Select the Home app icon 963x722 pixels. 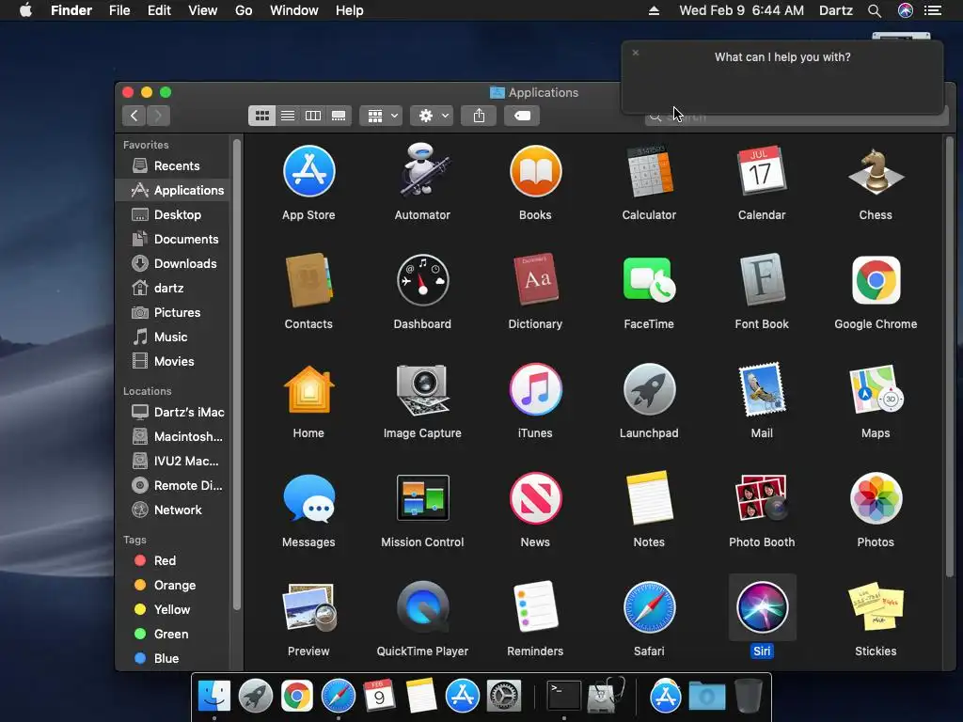point(308,389)
